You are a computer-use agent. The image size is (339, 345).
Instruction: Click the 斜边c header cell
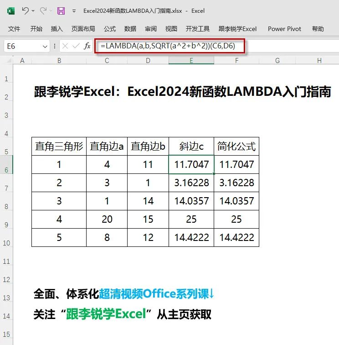click(191, 146)
